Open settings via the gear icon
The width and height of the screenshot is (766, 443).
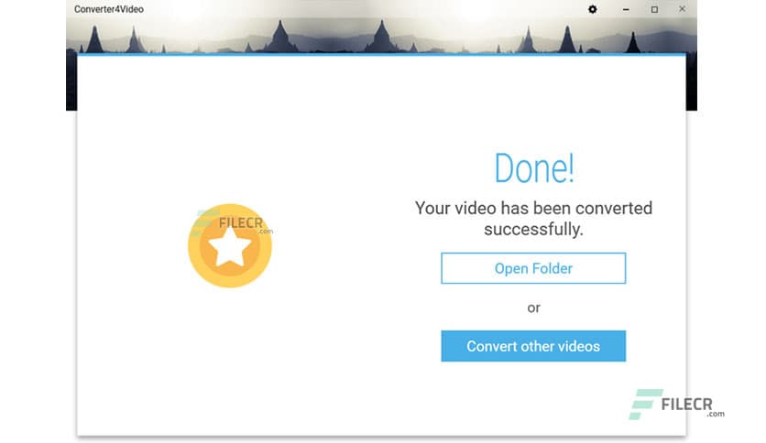(592, 9)
